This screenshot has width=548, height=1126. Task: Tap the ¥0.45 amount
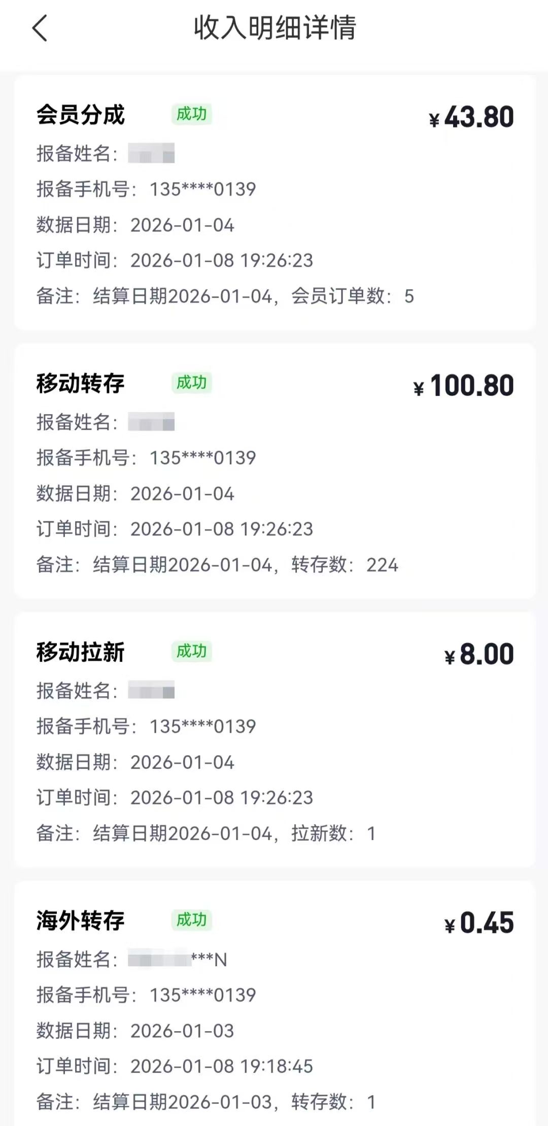pyautogui.click(x=479, y=923)
